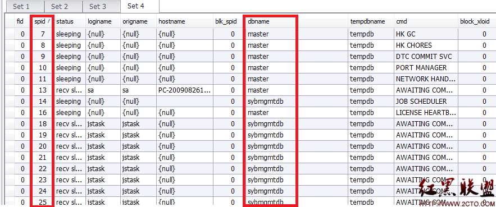
Task: Click the DTC COMMIT SVC cell
Action: pyautogui.click(x=426, y=57)
